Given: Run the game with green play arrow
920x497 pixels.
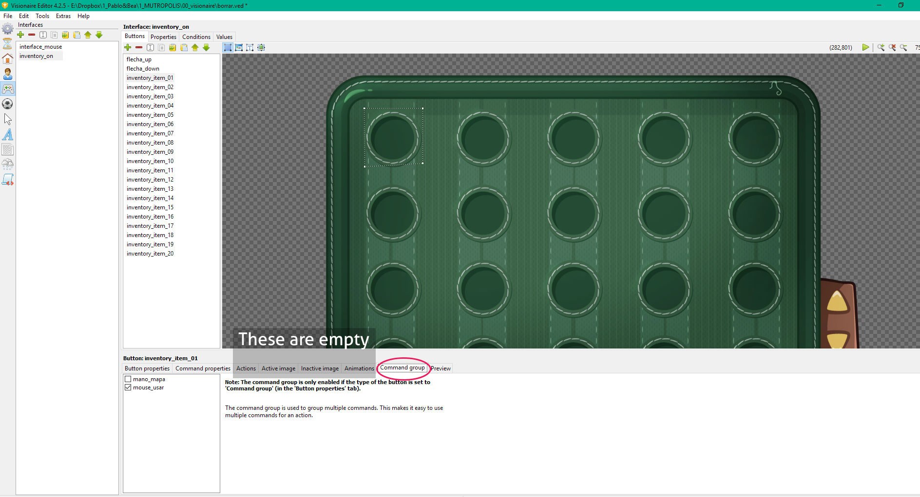Looking at the screenshot, I should (865, 47).
